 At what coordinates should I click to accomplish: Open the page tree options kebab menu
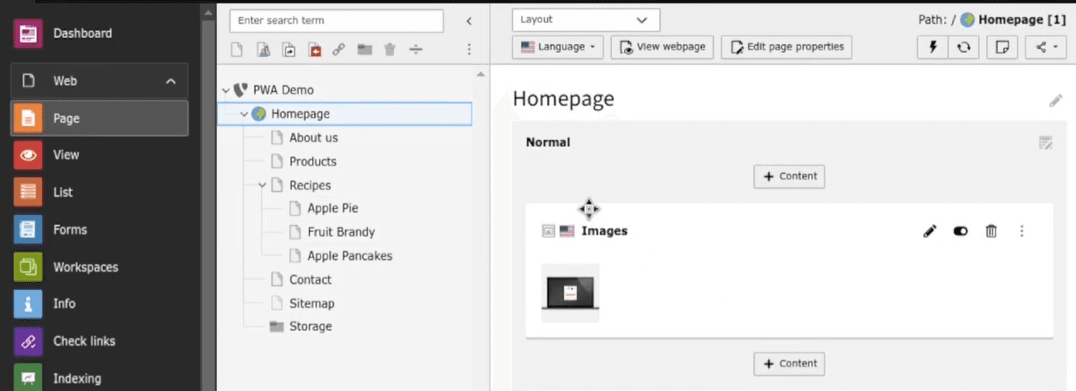[x=469, y=50]
